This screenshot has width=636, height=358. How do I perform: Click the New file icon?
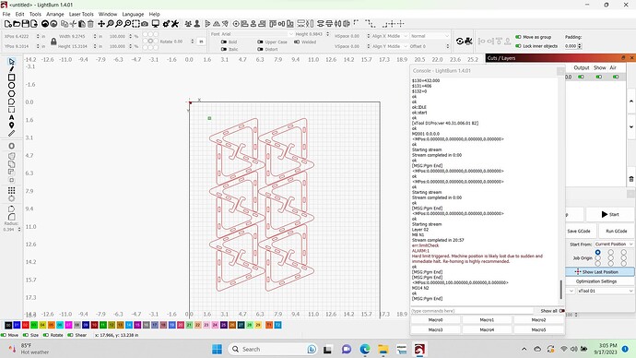(7, 24)
